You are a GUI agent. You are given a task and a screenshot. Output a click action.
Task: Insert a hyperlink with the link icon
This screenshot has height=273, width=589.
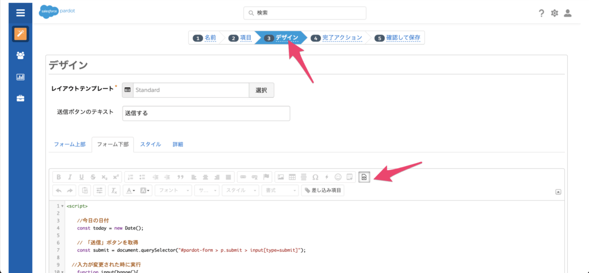243,177
